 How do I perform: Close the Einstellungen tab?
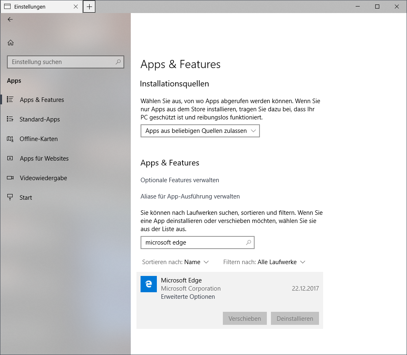point(76,7)
